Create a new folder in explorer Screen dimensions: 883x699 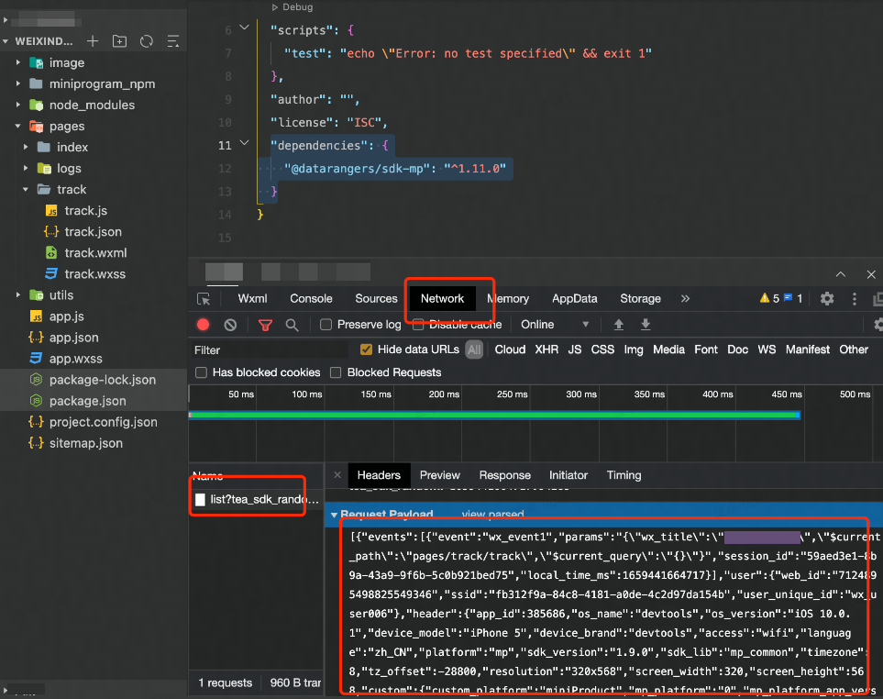click(119, 41)
